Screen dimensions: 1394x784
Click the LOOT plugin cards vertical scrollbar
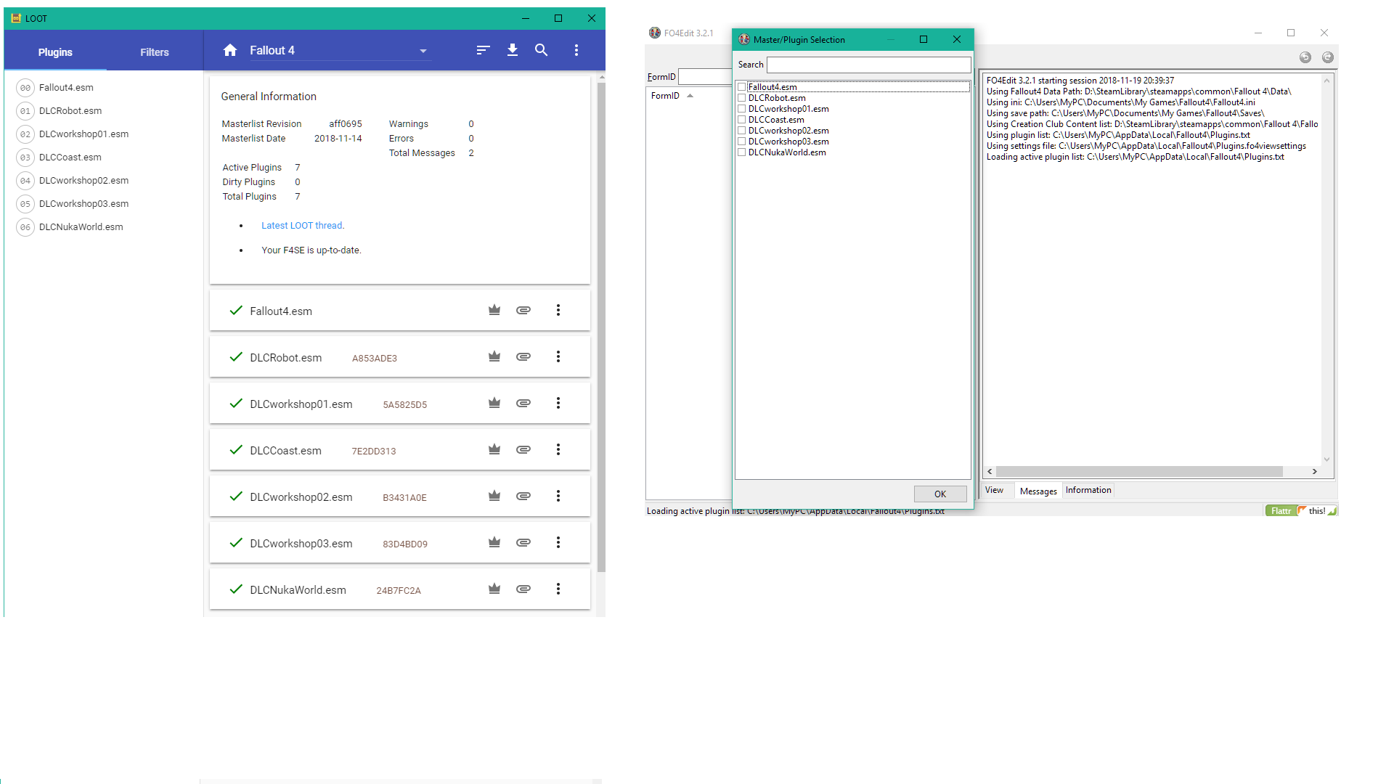(601, 327)
